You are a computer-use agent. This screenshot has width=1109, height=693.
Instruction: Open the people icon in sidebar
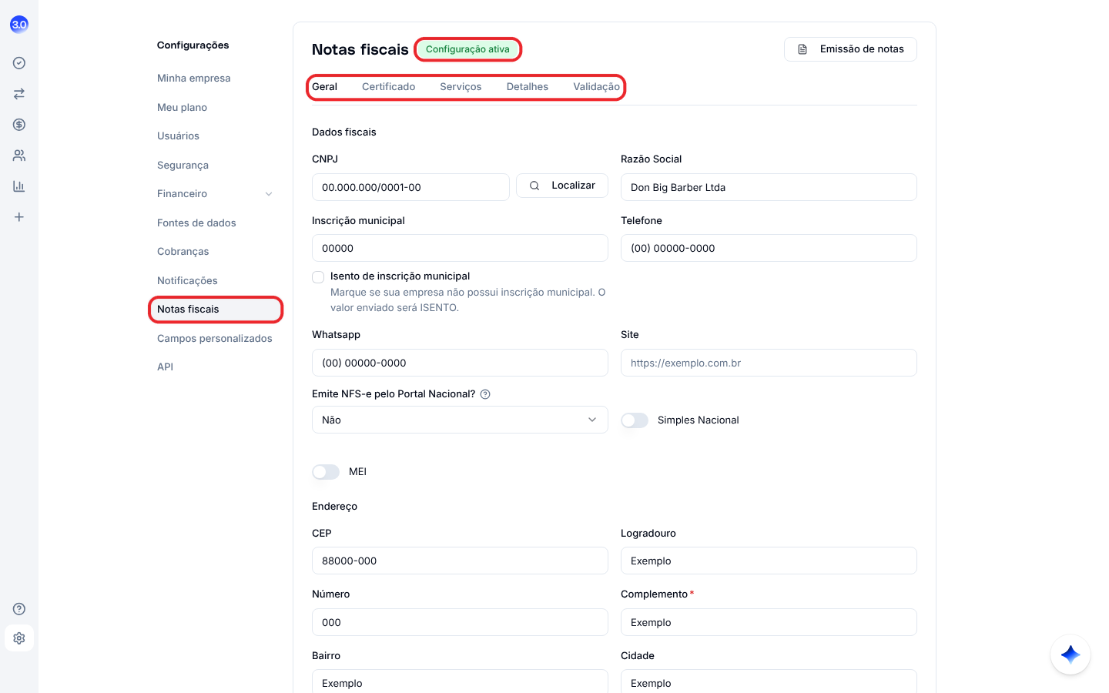click(x=19, y=156)
